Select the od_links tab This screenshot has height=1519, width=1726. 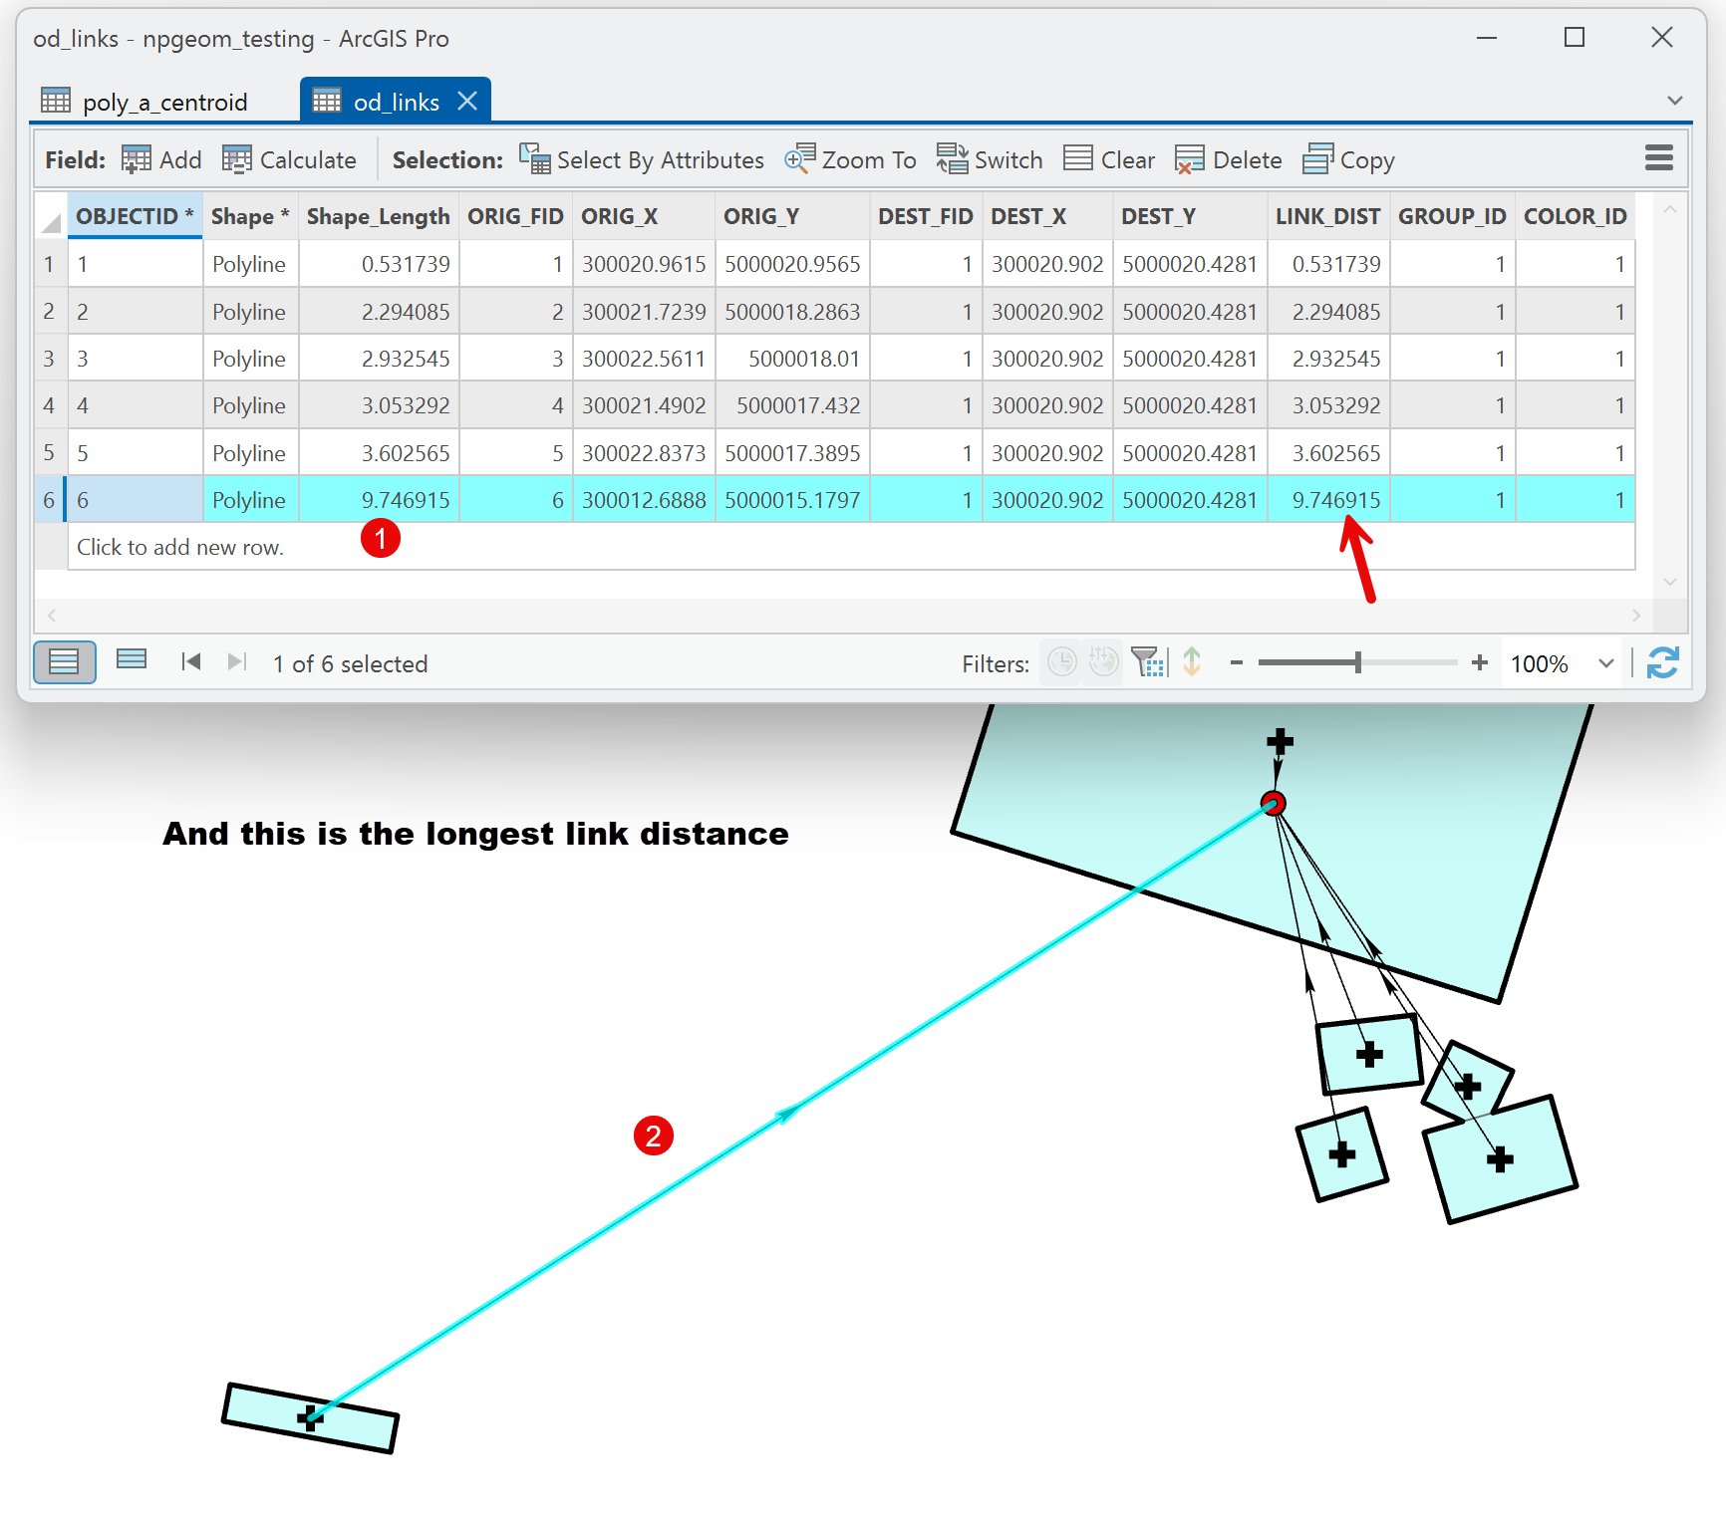tap(394, 101)
